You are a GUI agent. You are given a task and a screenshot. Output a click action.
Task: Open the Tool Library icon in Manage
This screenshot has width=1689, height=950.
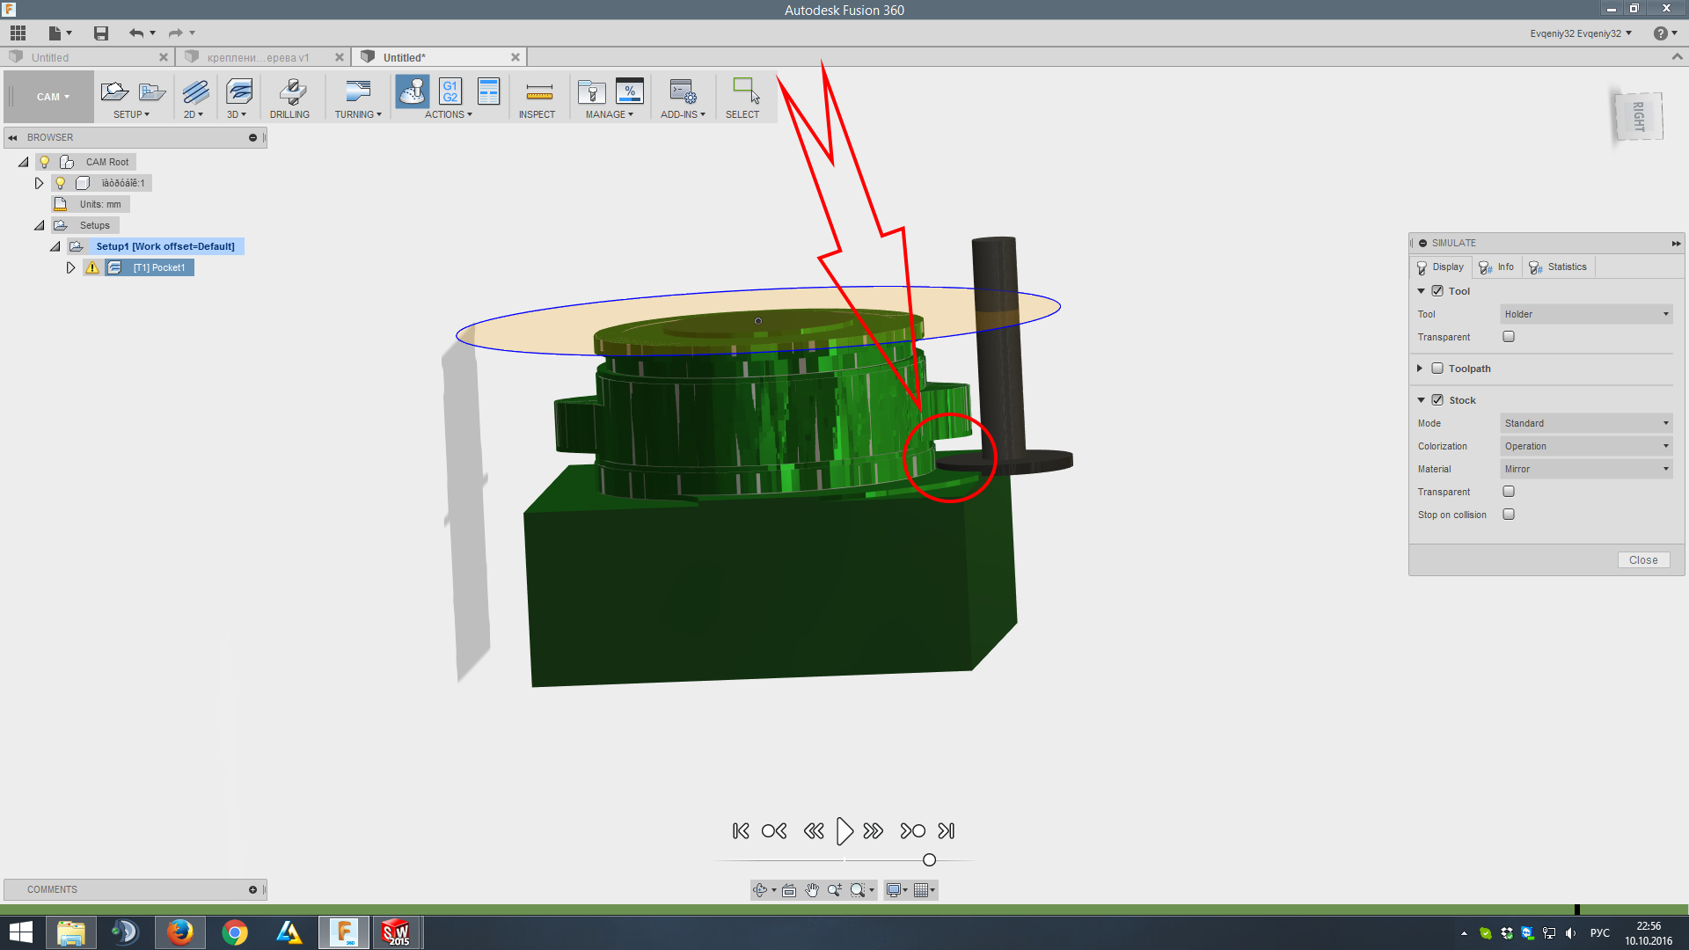[591, 91]
